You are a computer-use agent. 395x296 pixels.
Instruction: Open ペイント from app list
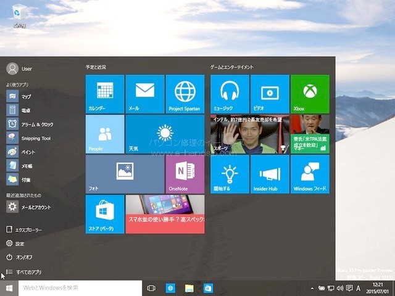(x=20, y=152)
